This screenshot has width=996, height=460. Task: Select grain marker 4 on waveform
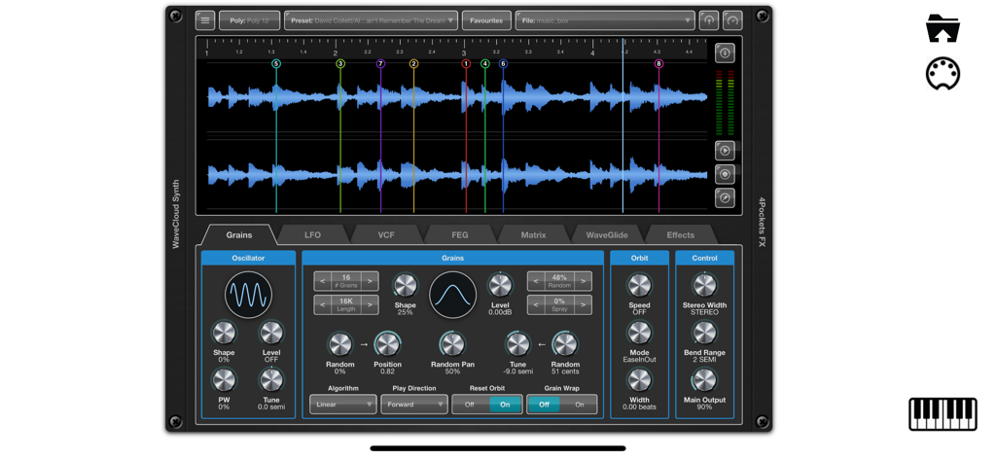485,63
